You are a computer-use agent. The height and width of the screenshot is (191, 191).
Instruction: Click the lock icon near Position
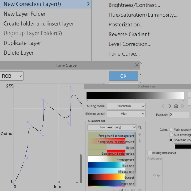176,106
